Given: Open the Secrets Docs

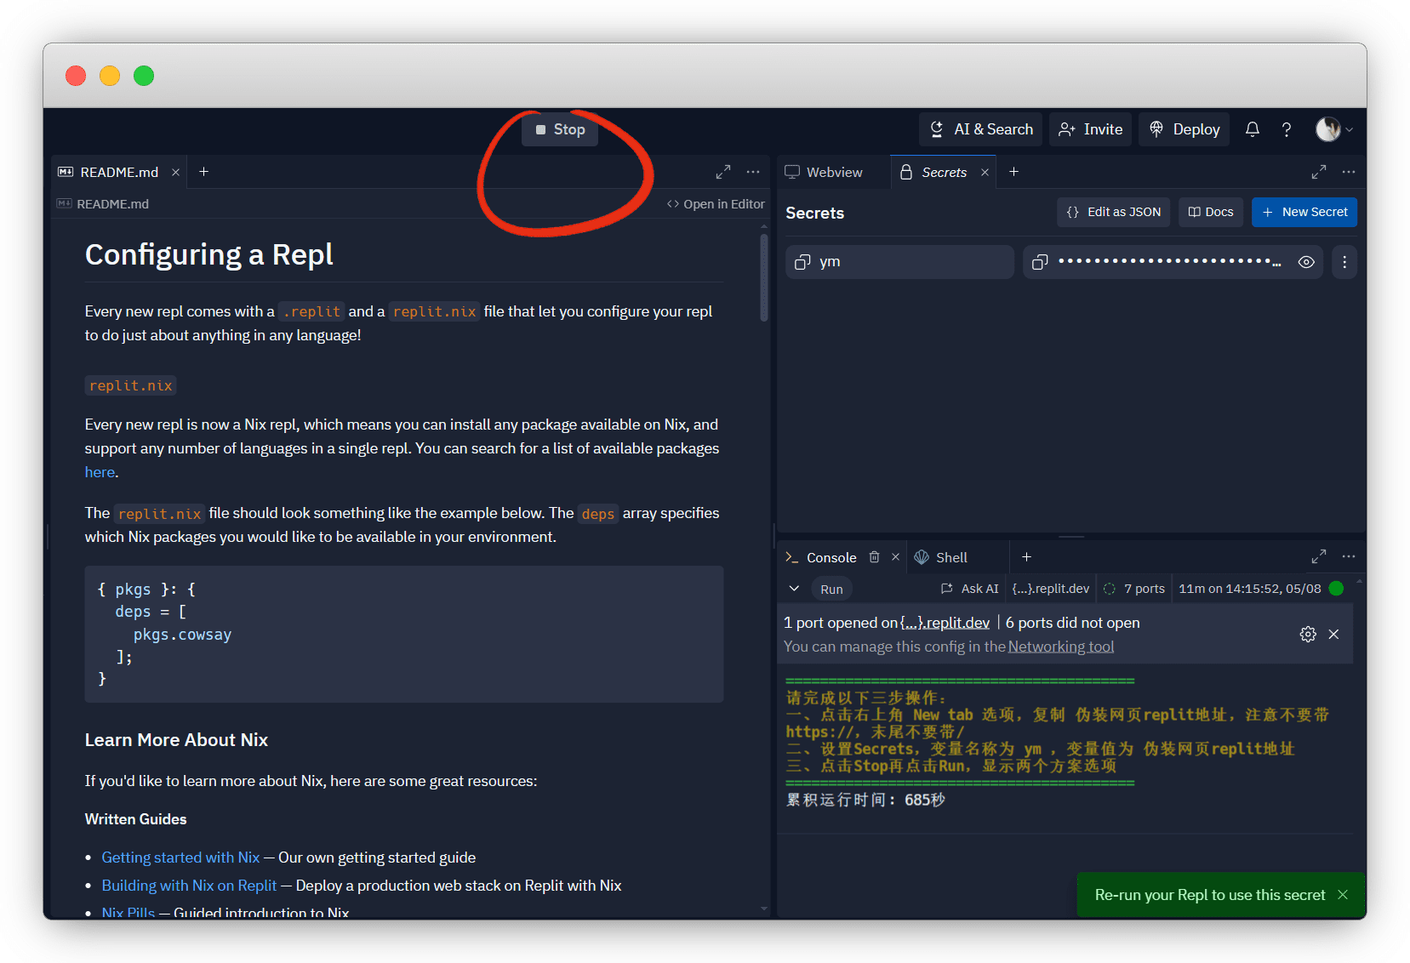Looking at the screenshot, I should [1211, 212].
